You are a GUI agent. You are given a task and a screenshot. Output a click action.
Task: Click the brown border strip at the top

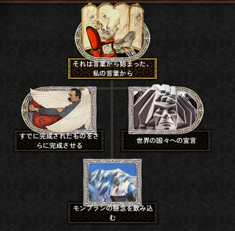pyautogui.click(x=117, y=1)
